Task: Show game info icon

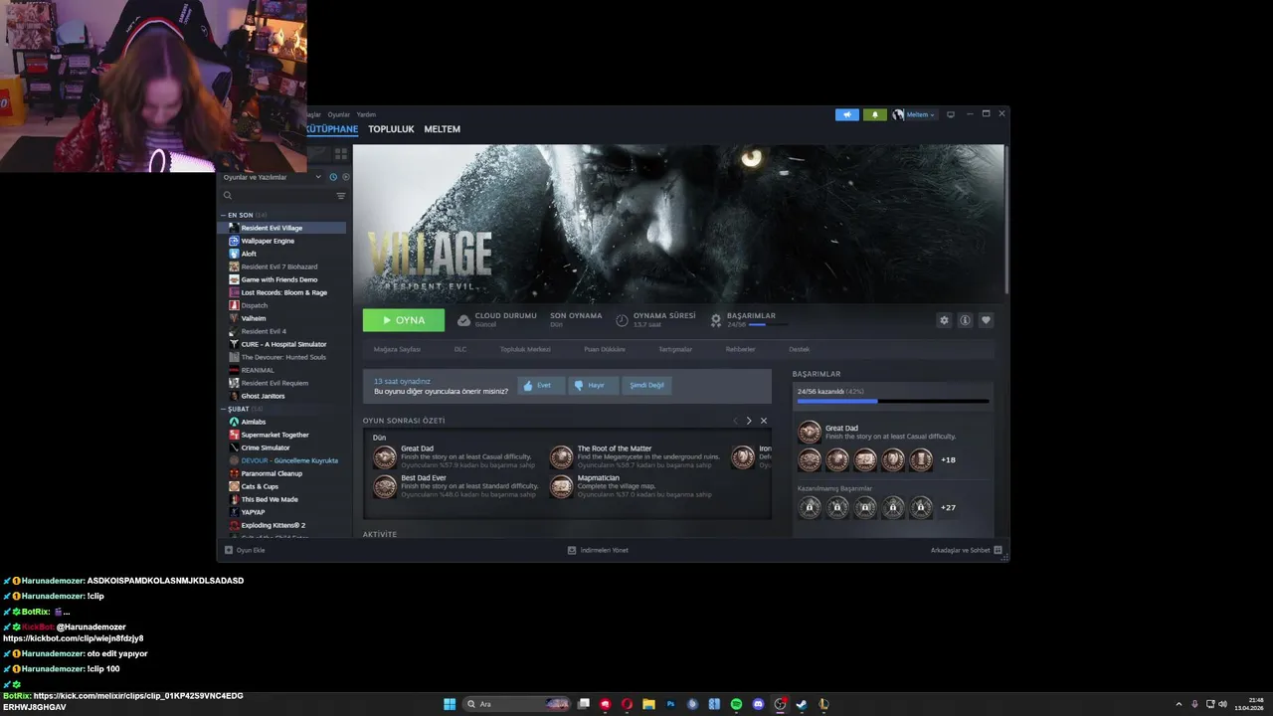Action: click(x=965, y=320)
